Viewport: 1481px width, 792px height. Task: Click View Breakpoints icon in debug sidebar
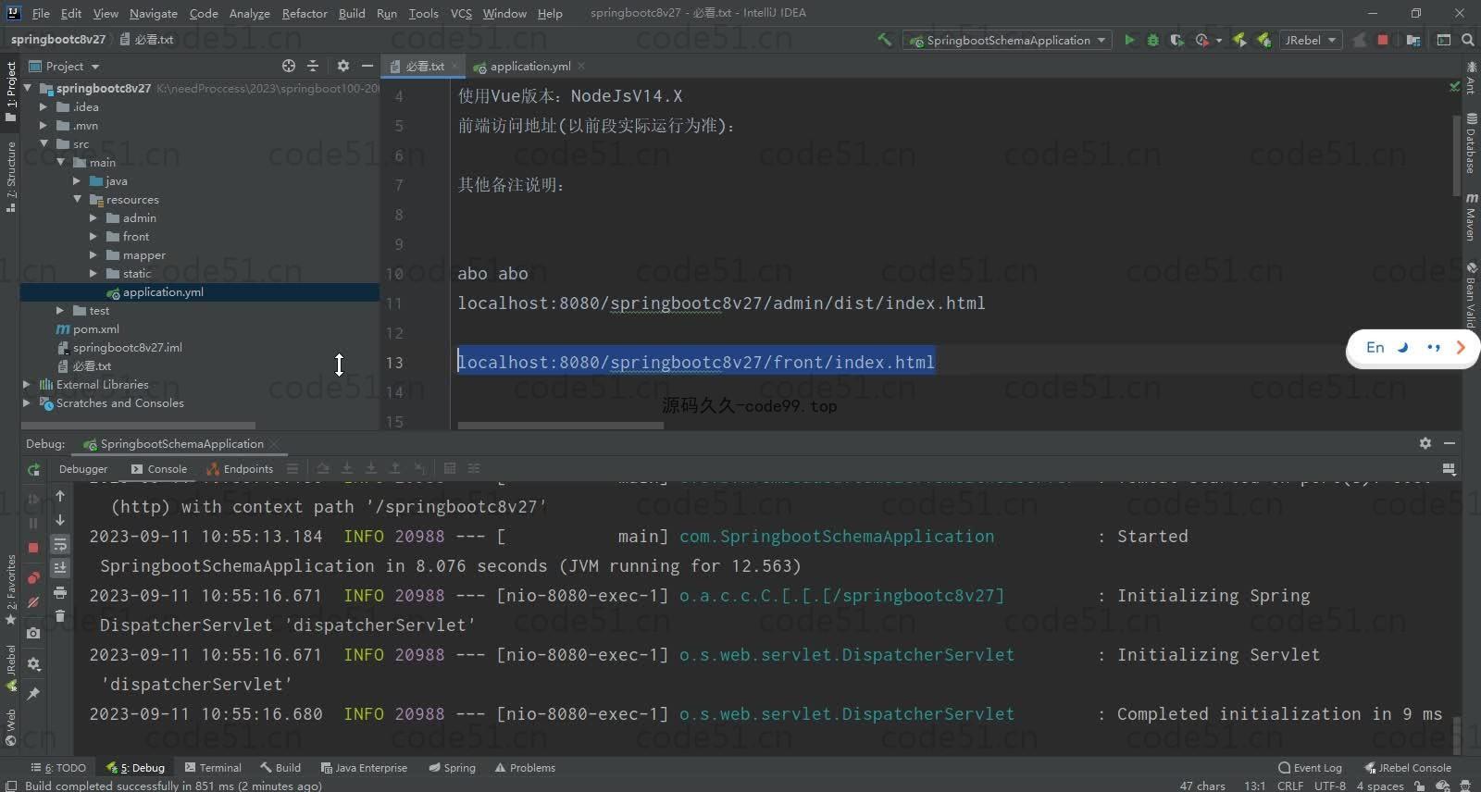[33, 578]
